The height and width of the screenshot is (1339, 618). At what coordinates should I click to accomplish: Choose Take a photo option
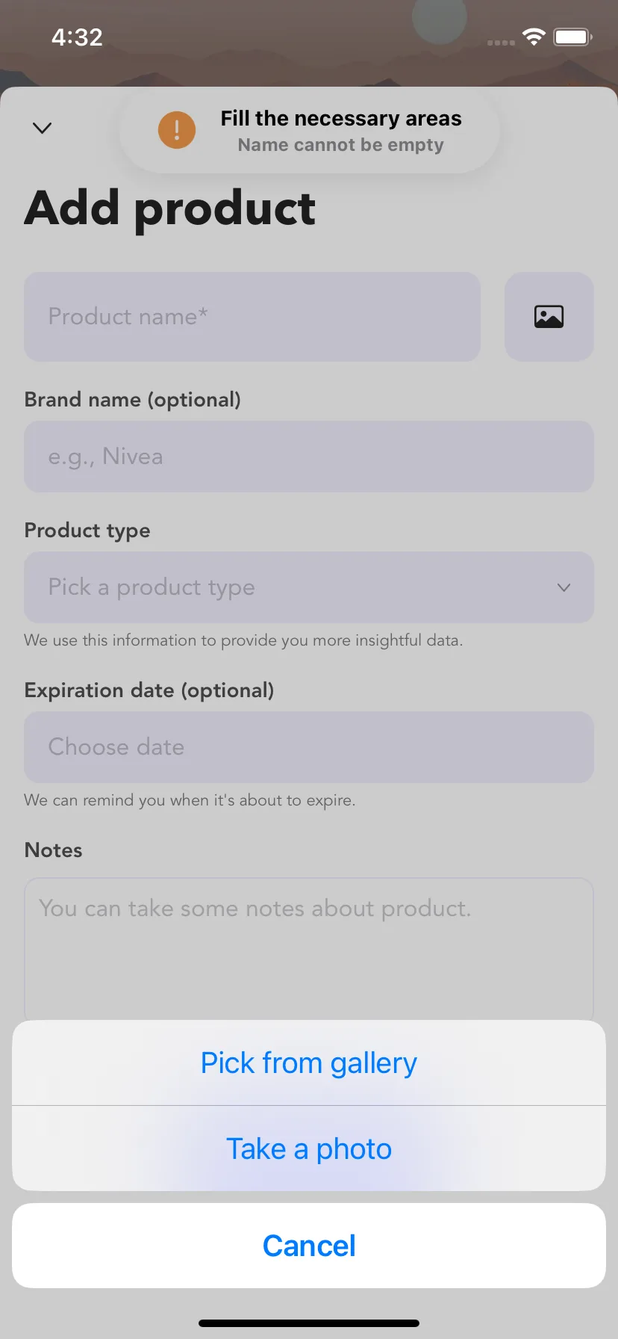click(x=309, y=1148)
